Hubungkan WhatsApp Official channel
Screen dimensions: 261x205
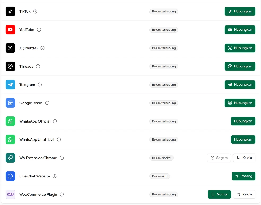click(243, 121)
